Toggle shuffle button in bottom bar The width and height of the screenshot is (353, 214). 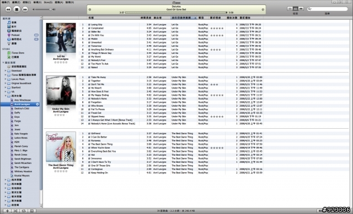point(15,211)
